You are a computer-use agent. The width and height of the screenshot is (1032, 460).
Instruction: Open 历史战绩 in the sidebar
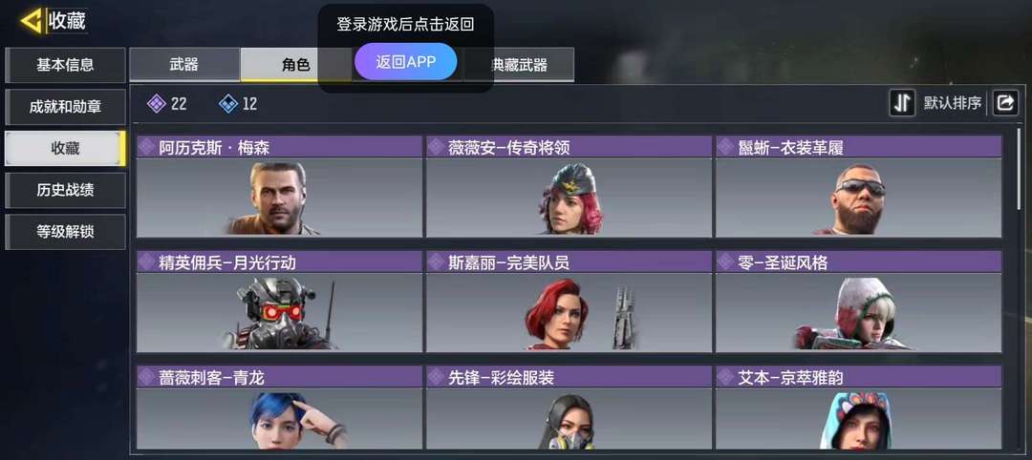tap(65, 190)
